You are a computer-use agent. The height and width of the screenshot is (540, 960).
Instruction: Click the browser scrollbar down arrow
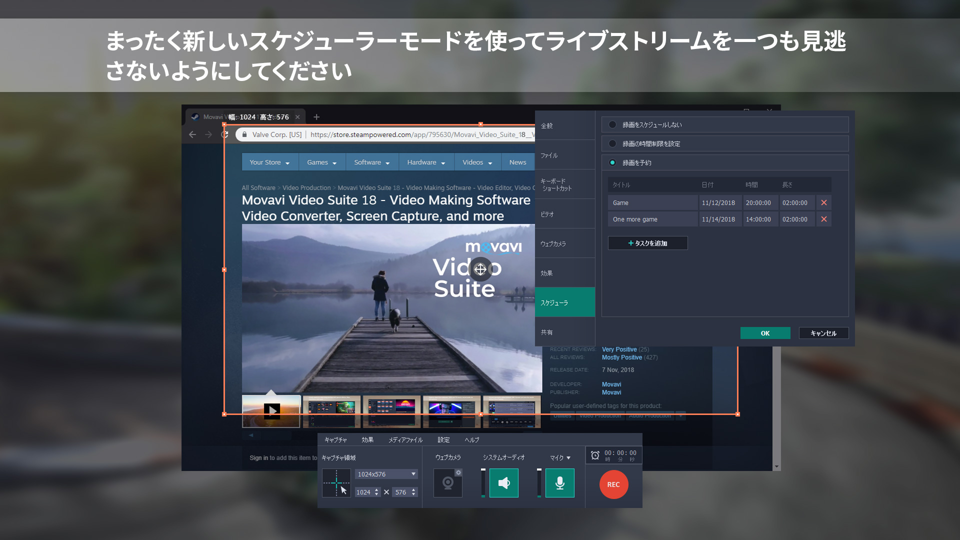[776, 466]
